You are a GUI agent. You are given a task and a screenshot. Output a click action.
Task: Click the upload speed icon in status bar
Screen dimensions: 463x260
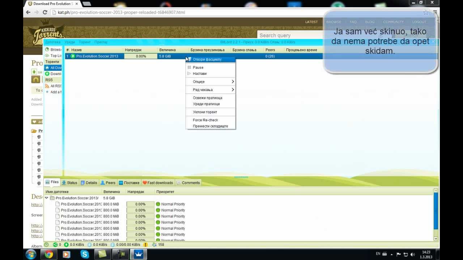tap(89, 244)
